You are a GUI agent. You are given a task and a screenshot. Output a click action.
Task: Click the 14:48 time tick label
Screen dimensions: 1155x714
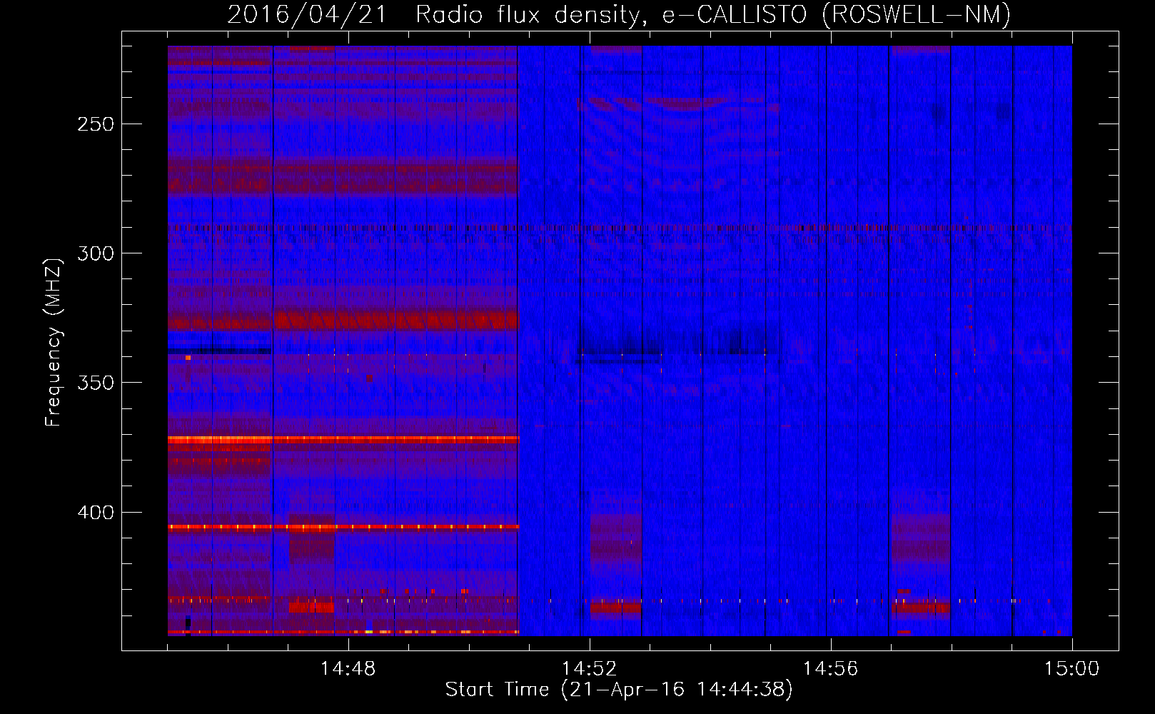click(348, 669)
